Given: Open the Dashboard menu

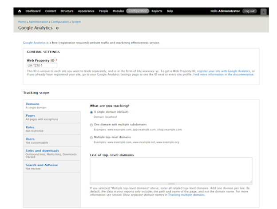Looking at the screenshot, I should click(x=33, y=11).
